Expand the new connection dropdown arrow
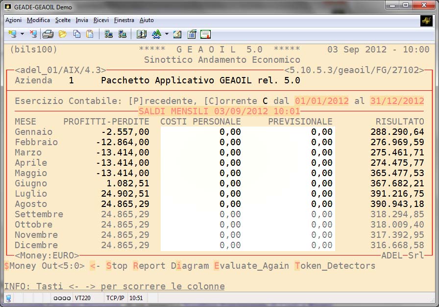 (22, 34)
